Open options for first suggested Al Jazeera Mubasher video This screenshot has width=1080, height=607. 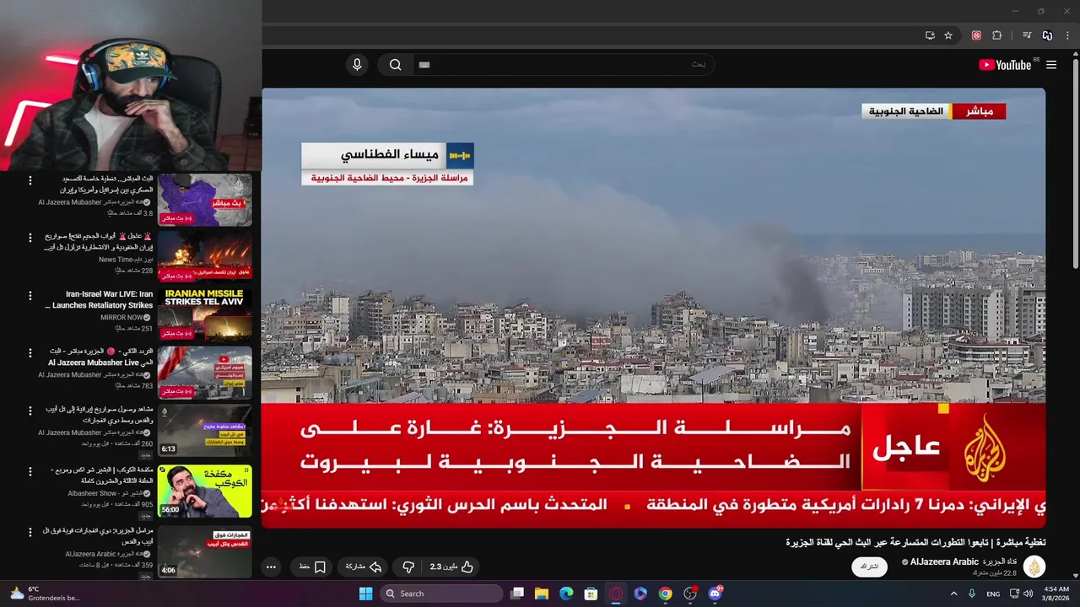click(30, 180)
